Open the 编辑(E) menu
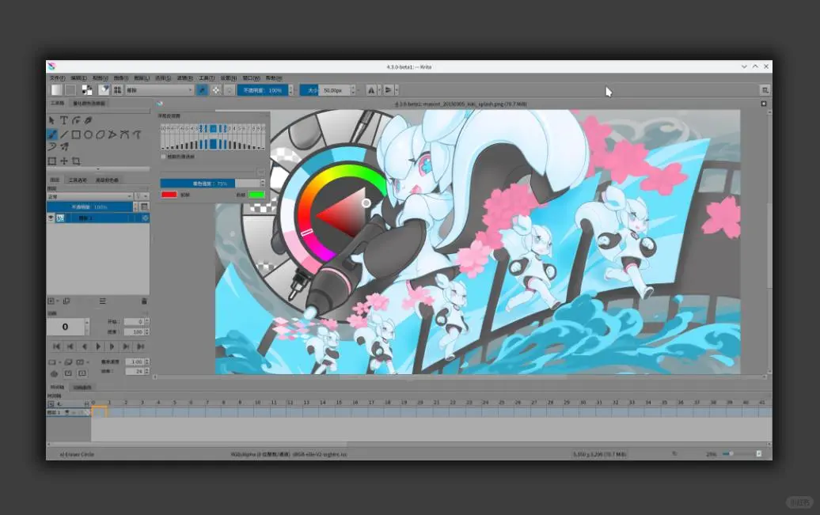The width and height of the screenshot is (820, 515). tap(78, 78)
